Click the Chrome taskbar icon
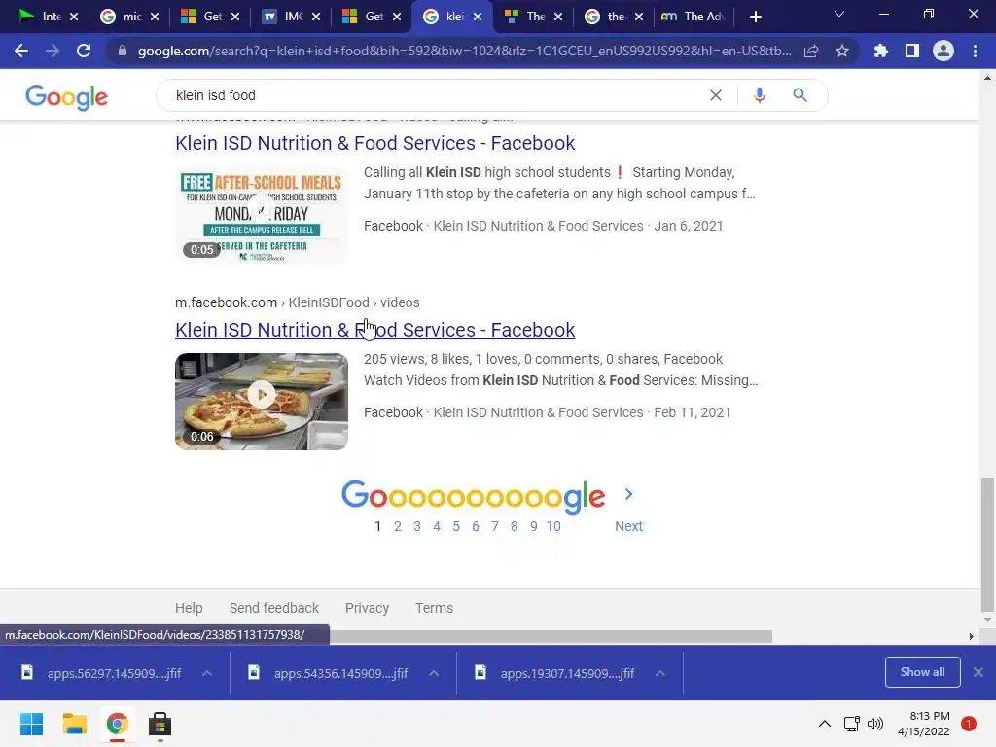 pyautogui.click(x=117, y=724)
